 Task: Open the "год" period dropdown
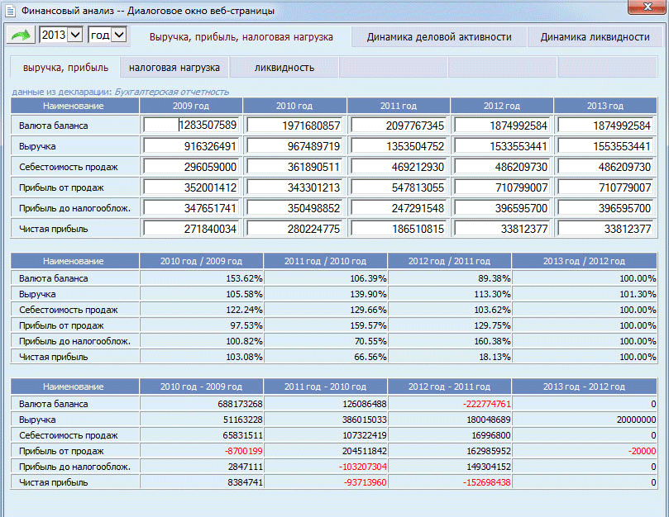pos(108,35)
